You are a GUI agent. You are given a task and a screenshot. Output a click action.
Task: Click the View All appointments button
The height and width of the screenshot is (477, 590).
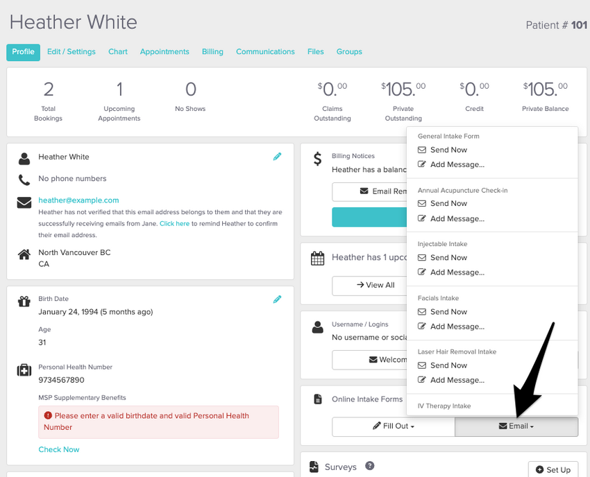pos(369,285)
